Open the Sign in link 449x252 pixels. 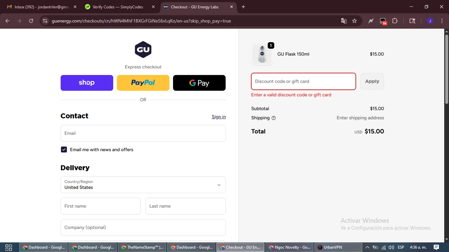click(219, 117)
